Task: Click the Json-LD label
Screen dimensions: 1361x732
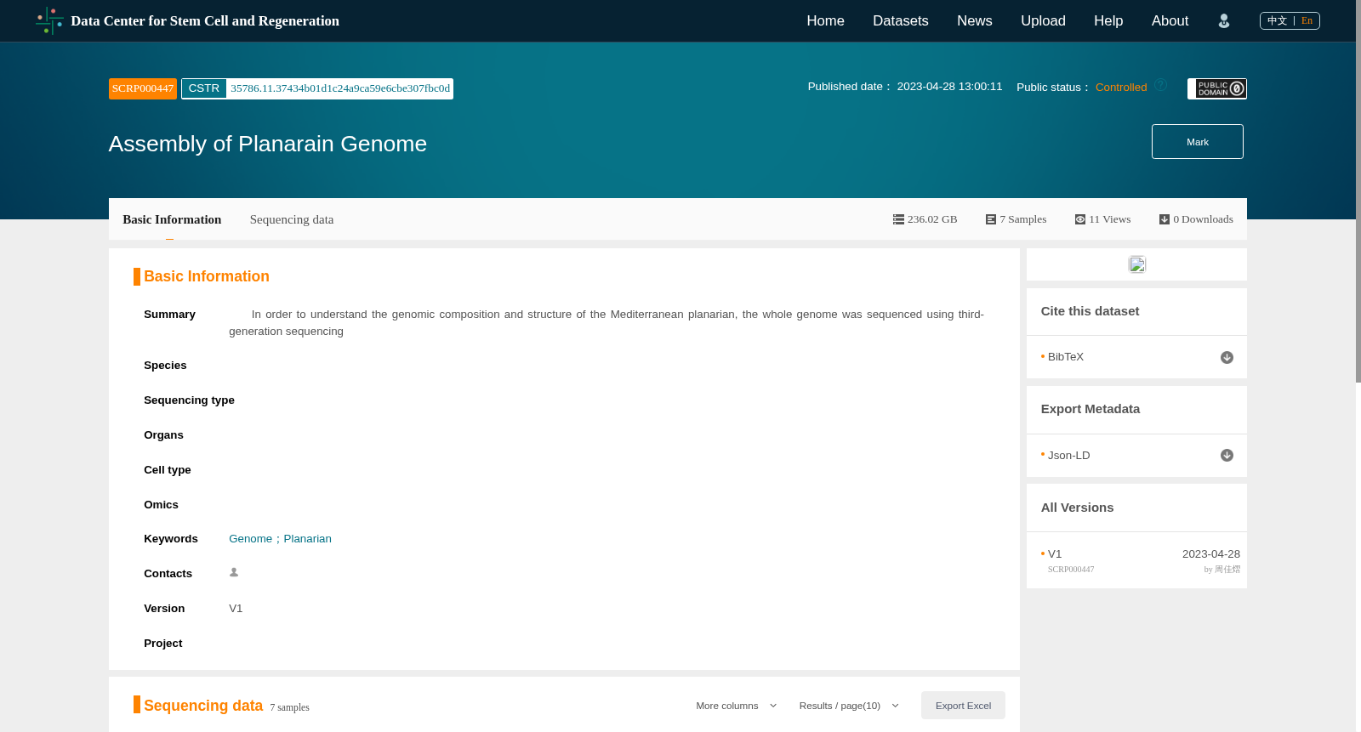Action: 1068,456
